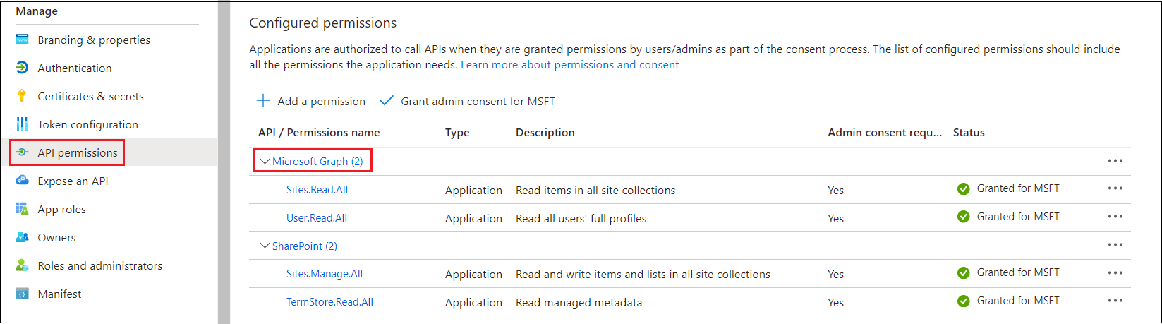The width and height of the screenshot is (1162, 324).
Task: Open Learn more about permissions and consent link
Action: click(569, 65)
